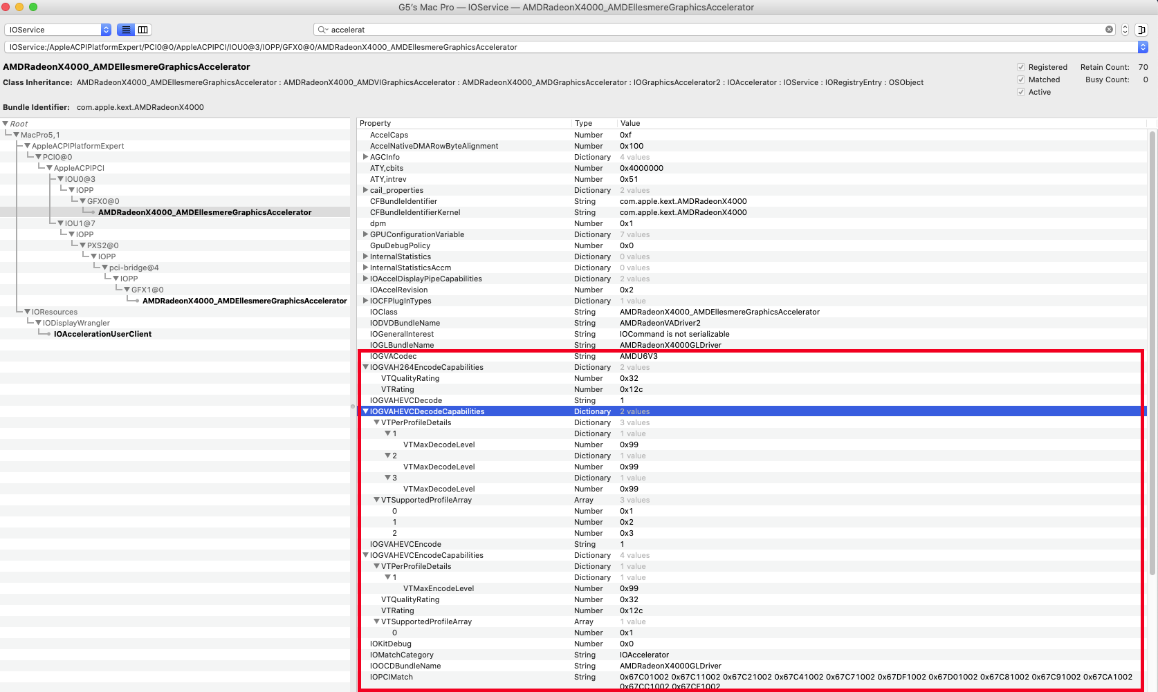Open the IOService plane dropdown
Image resolution: width=1158 pixels, height=692 pixels.
tap(58, 30)
